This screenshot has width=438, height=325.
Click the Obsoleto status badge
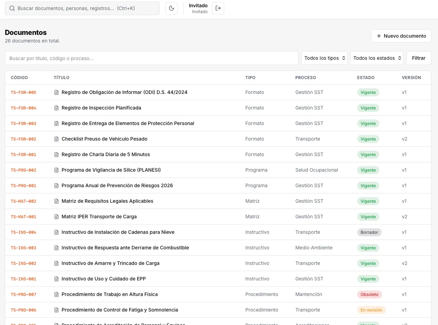tap(370, 294)
